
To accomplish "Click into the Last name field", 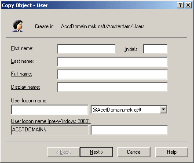I will tap(113, 62).
